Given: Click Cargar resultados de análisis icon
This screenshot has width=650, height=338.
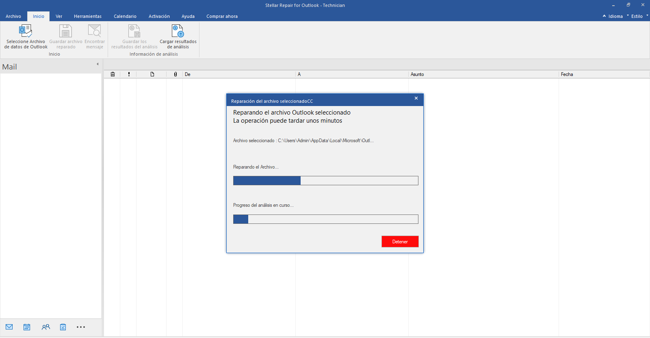Looking at the screenshot, I should pyautogui.click(x=178, y=31).
